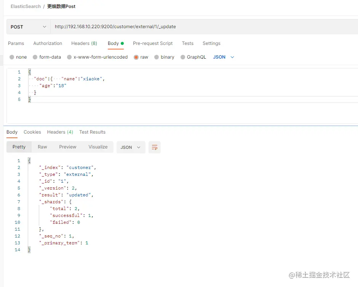Go to the Pre-request Script tab

pos(153,43)
